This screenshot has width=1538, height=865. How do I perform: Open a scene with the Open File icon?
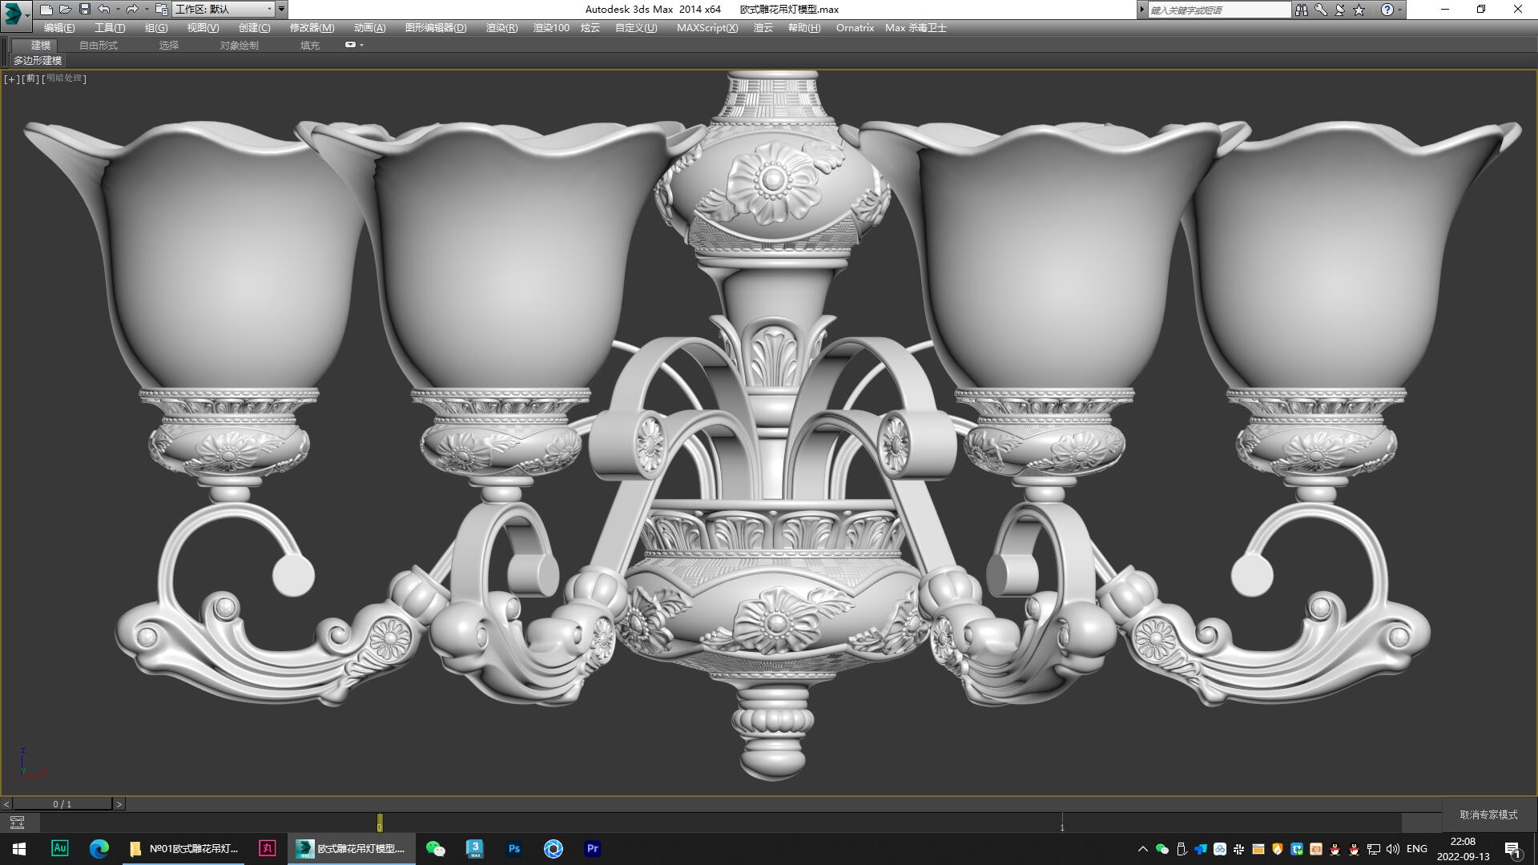point(65,10)
